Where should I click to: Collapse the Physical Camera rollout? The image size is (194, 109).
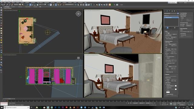pos(169,41)
